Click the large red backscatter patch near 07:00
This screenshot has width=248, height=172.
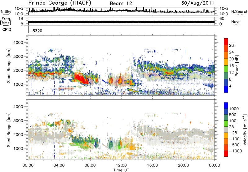click(81, 79)
